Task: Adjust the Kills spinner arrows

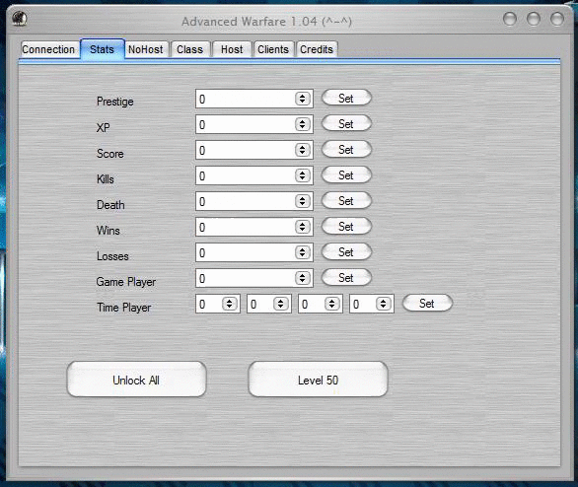Action: coord(302,175)
